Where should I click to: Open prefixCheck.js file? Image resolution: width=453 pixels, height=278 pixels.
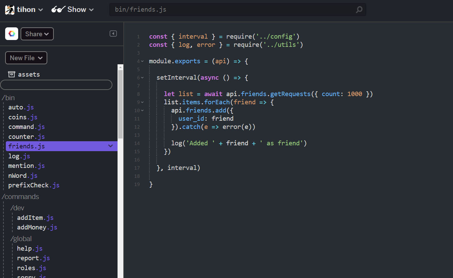point(34,185)
